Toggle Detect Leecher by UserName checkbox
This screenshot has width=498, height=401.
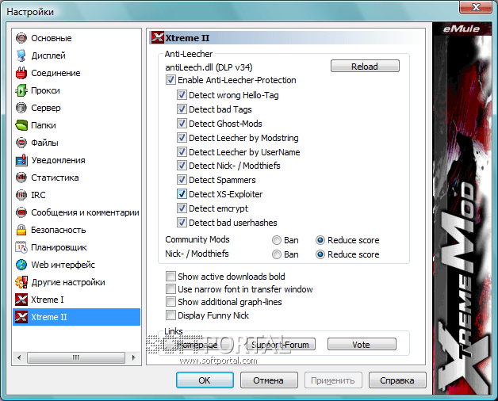pyautogui.click(x=182, y=152)
